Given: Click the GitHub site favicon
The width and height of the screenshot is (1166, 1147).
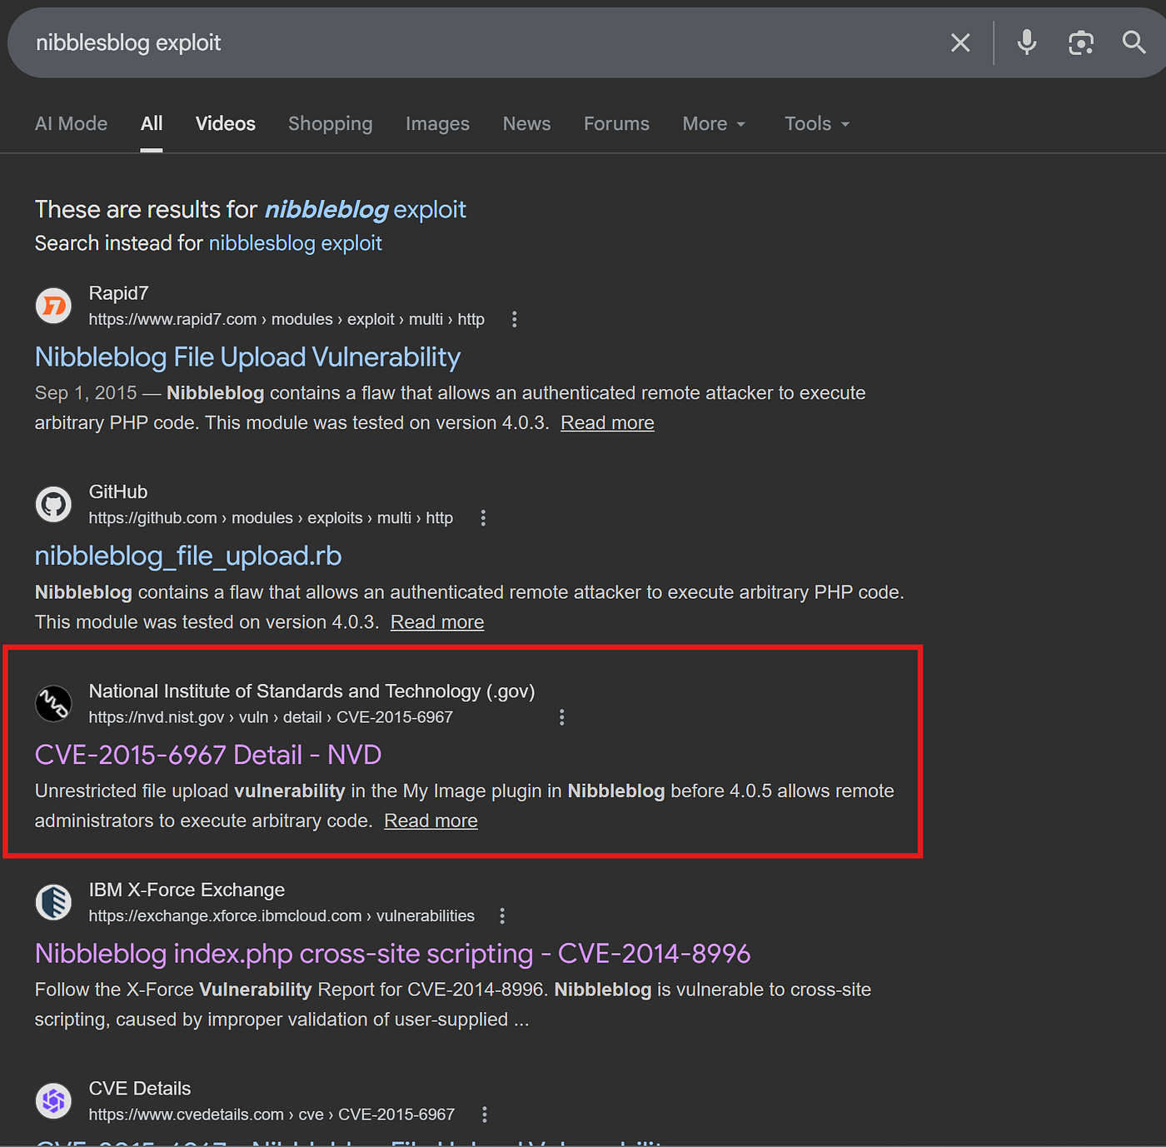Looking at the screenshot, I should click(53, 505).
